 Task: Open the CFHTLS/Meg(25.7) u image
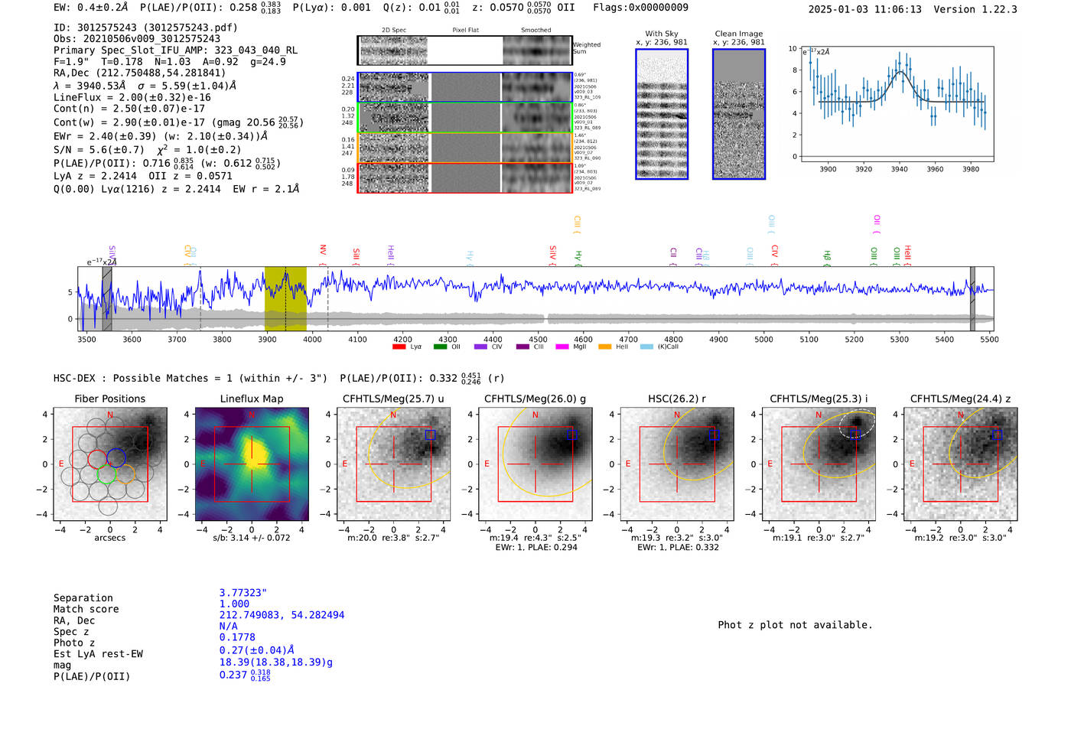point(393,464)
